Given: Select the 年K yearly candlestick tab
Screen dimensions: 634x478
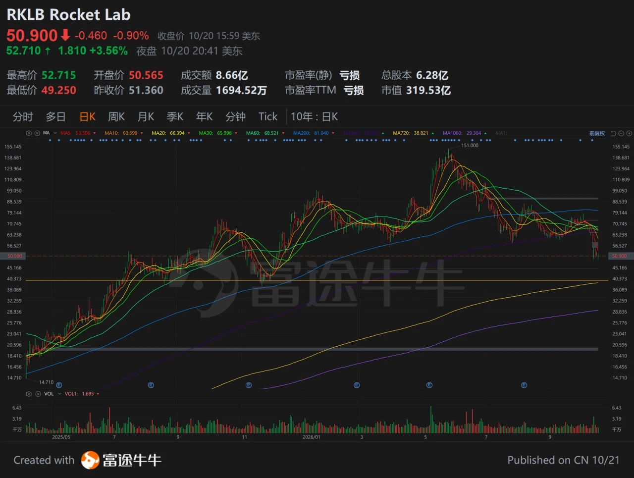Looking at the screenshot, I should pyautogui.click(x=204, y=117).
